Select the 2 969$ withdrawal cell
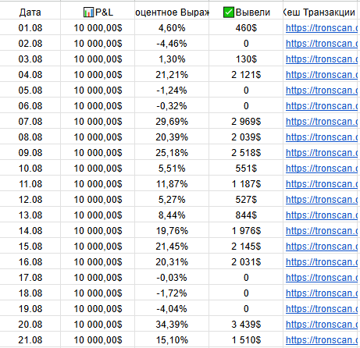 pyautogui.click(x=246, y=122)
